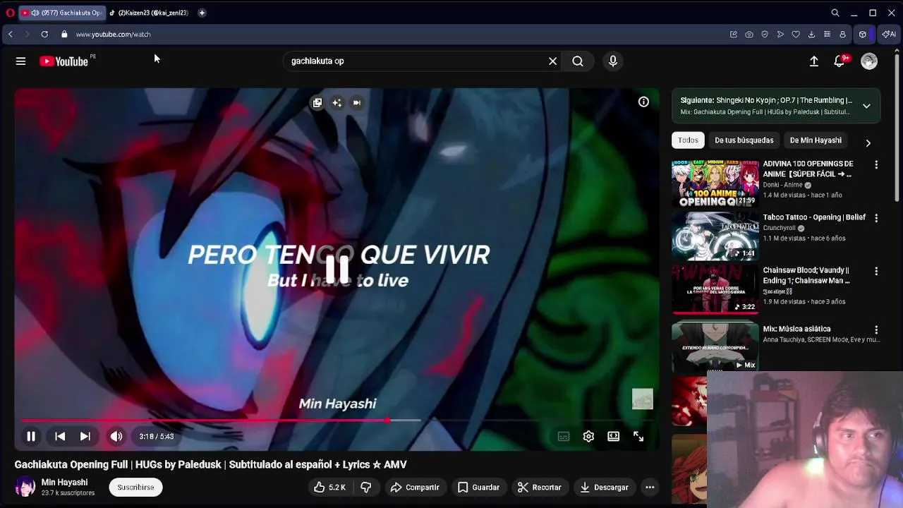Open the browser downloads icon
The image size is (903, 508).
(x=811, y=35)
